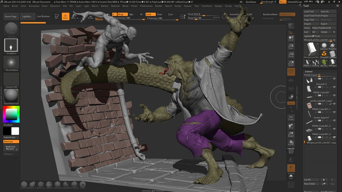Click the Load Tool button
Screen dimensions: 342x192
coord(311,12)
